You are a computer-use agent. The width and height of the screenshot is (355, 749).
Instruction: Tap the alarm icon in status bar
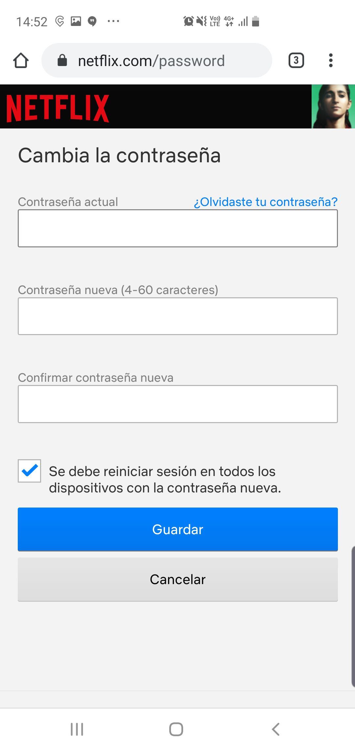pyautogui.click(x=188, y=21)
